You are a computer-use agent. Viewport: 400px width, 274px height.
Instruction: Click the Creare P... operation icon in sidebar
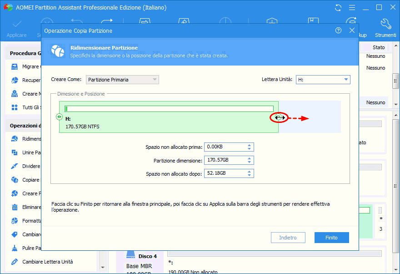click(15, 193)
